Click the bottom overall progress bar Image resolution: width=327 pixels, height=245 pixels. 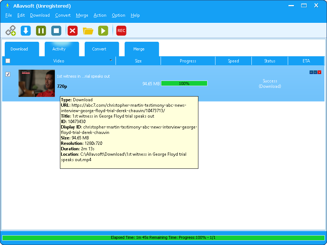(x=163, y=237)
